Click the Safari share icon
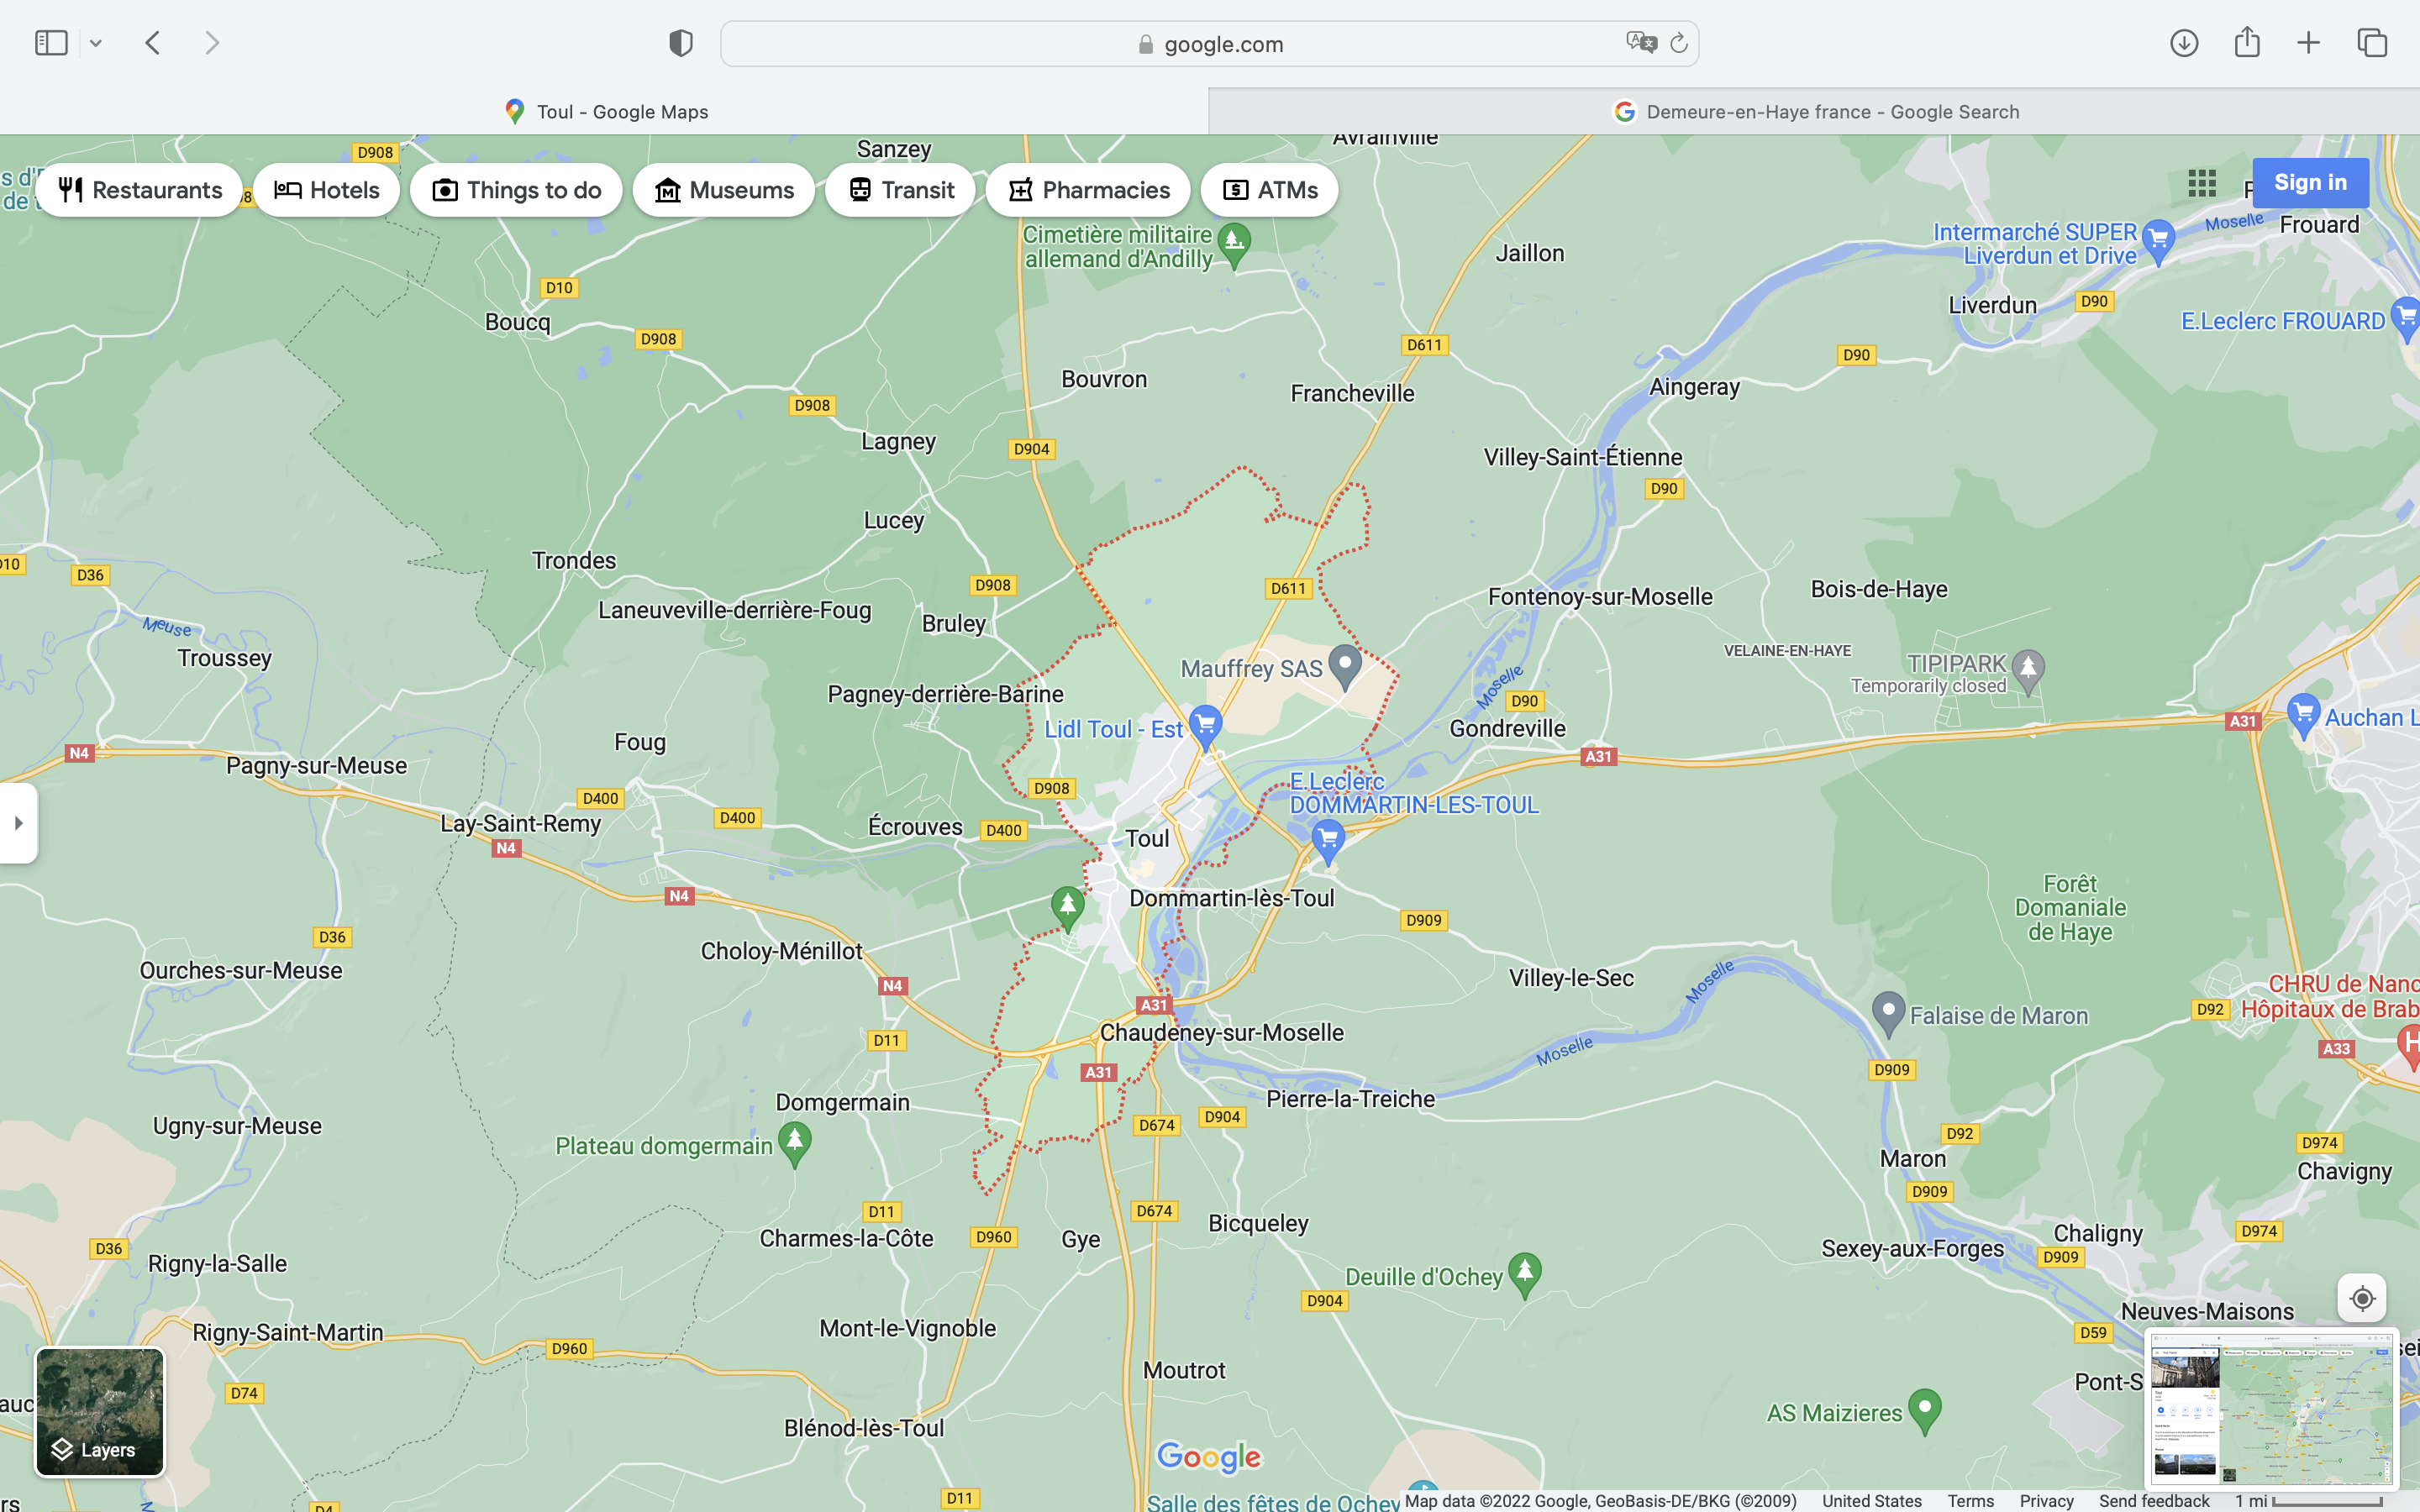2420x1512 pixels. click(x=2247, y=43)
